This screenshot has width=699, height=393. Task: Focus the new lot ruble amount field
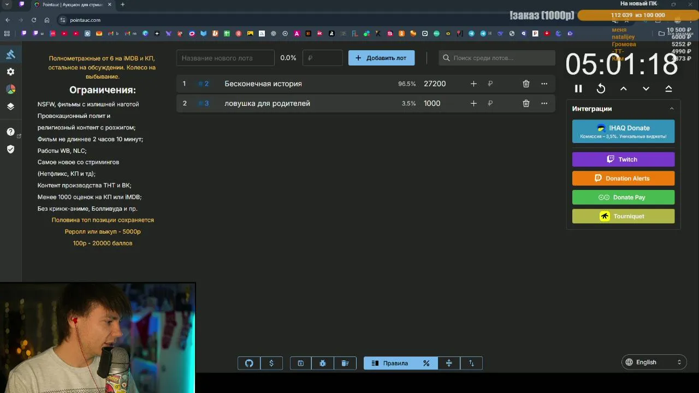[x=323, y=58]
